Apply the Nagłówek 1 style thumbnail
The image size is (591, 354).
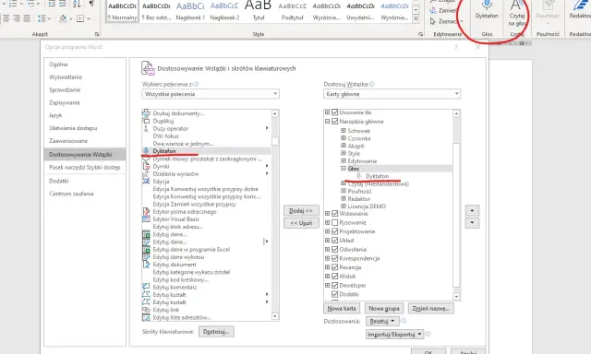click(x=190, y=10)
